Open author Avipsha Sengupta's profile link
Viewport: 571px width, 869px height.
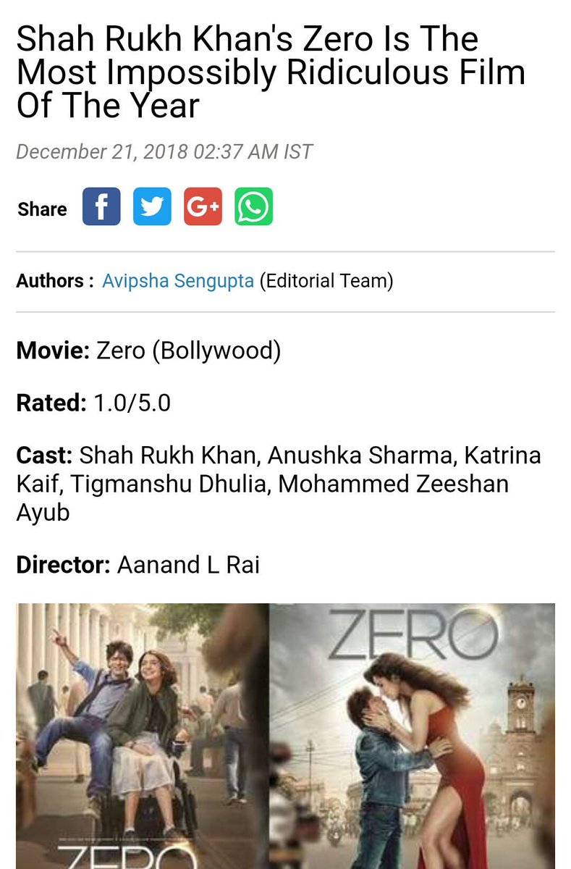[x=178, y=281]
